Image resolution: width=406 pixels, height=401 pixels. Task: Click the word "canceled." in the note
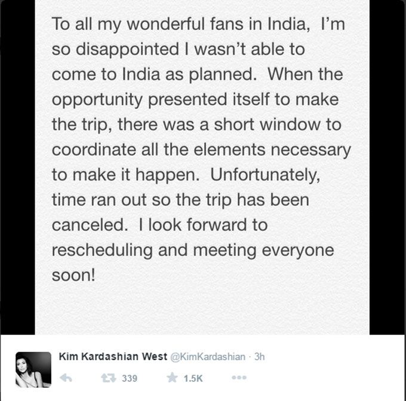pyautogui.click(x=90, y=225)
